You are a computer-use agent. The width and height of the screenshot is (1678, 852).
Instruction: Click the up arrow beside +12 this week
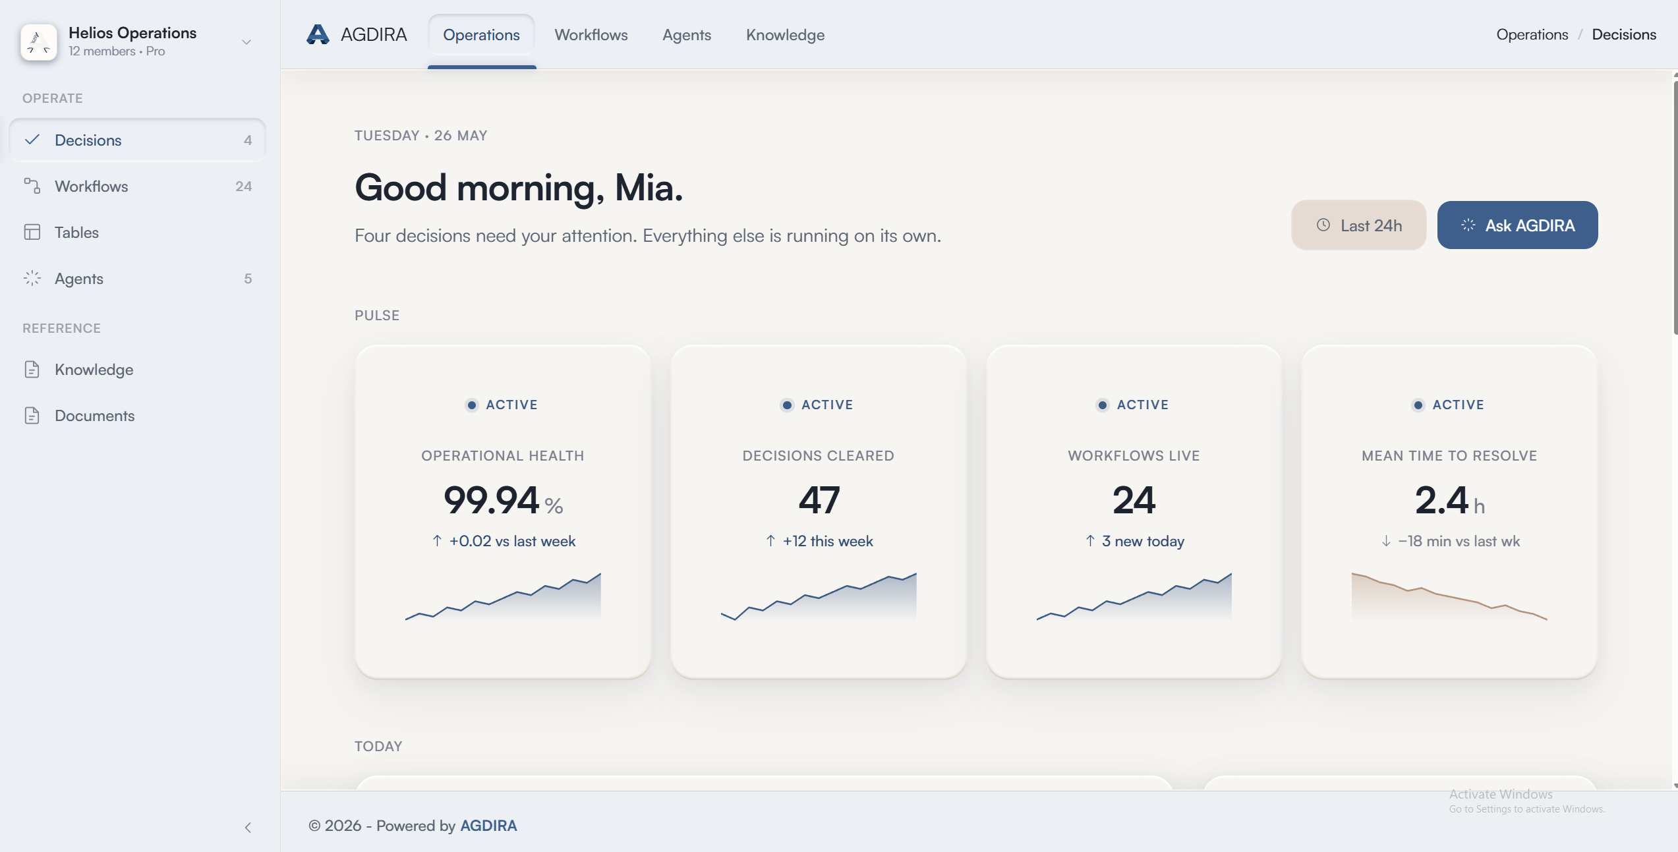tap(770, 541)
